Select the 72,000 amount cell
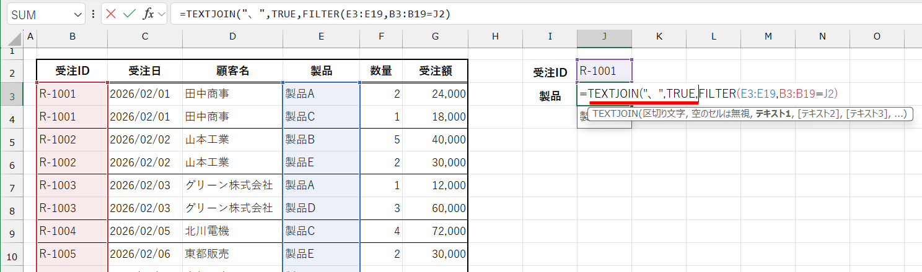Image resolution: width=922 pixels, height=272 pixels. coord(436,231)
